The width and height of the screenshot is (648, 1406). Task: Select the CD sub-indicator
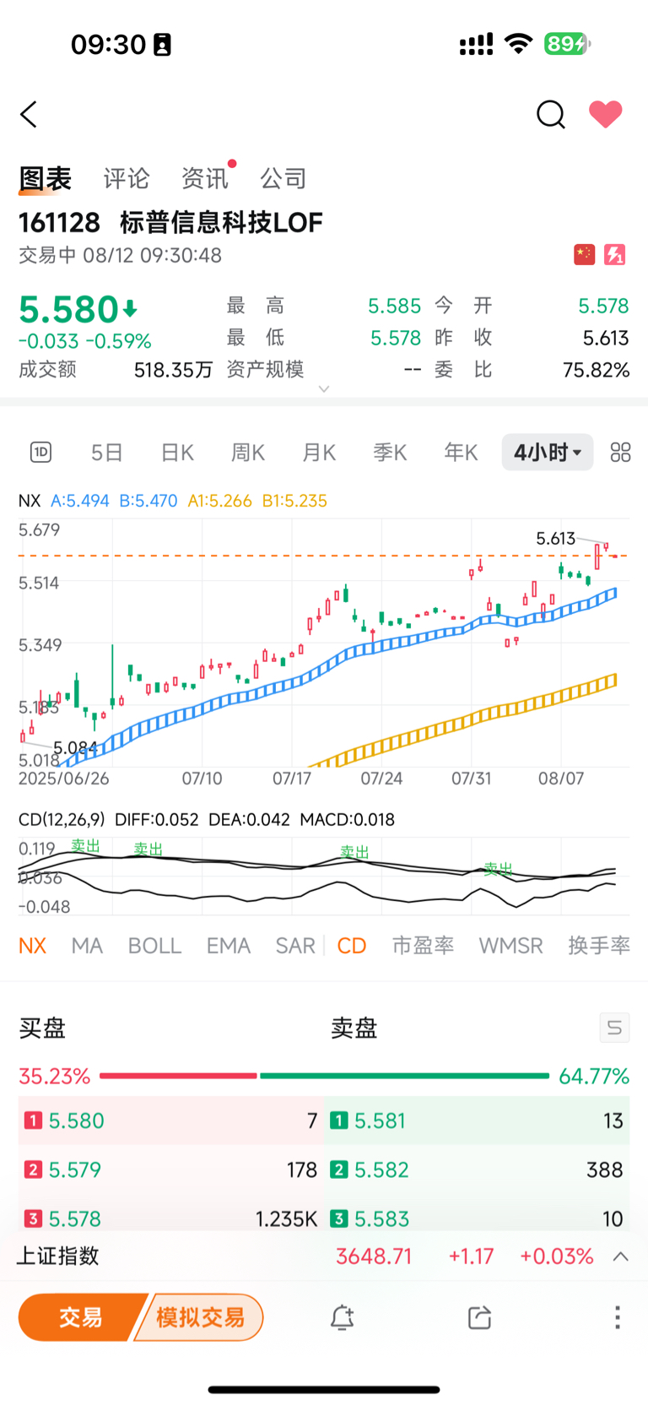[352, 946]
